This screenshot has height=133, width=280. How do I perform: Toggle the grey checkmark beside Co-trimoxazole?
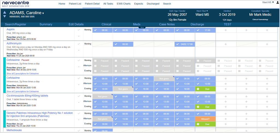(79, 96)
